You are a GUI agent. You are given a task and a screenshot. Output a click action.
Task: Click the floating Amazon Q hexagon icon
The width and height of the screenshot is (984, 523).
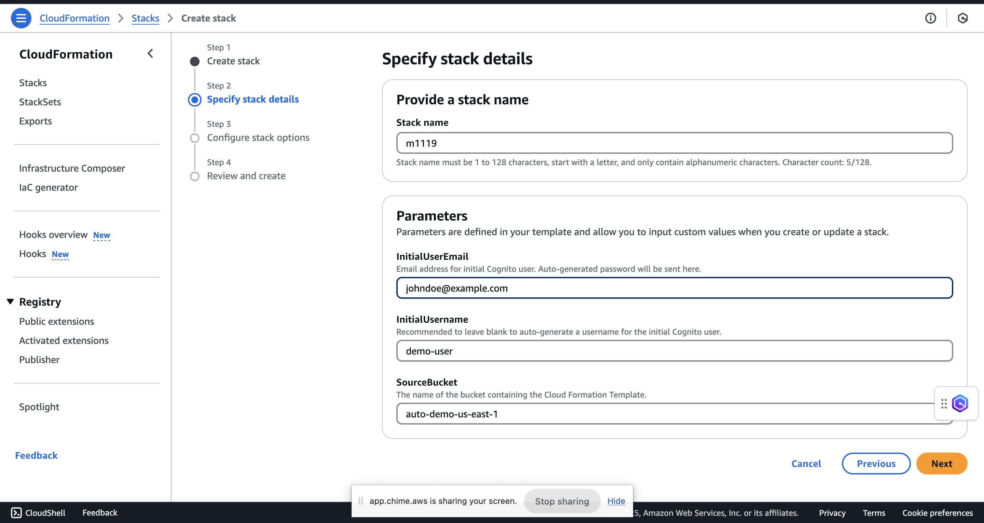click(960, 403)
